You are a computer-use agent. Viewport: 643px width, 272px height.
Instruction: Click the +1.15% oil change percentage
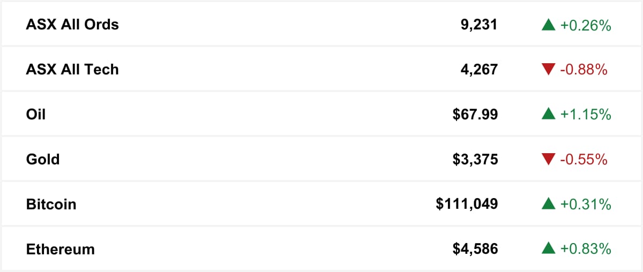click(x=586, y=115)
